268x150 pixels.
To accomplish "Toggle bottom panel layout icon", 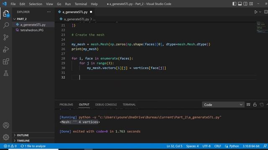I will [240, 4].
